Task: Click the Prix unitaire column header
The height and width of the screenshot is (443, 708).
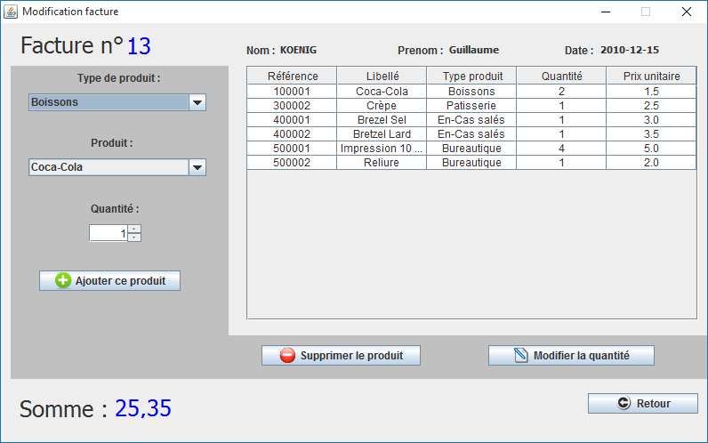Action: point(651,77)
